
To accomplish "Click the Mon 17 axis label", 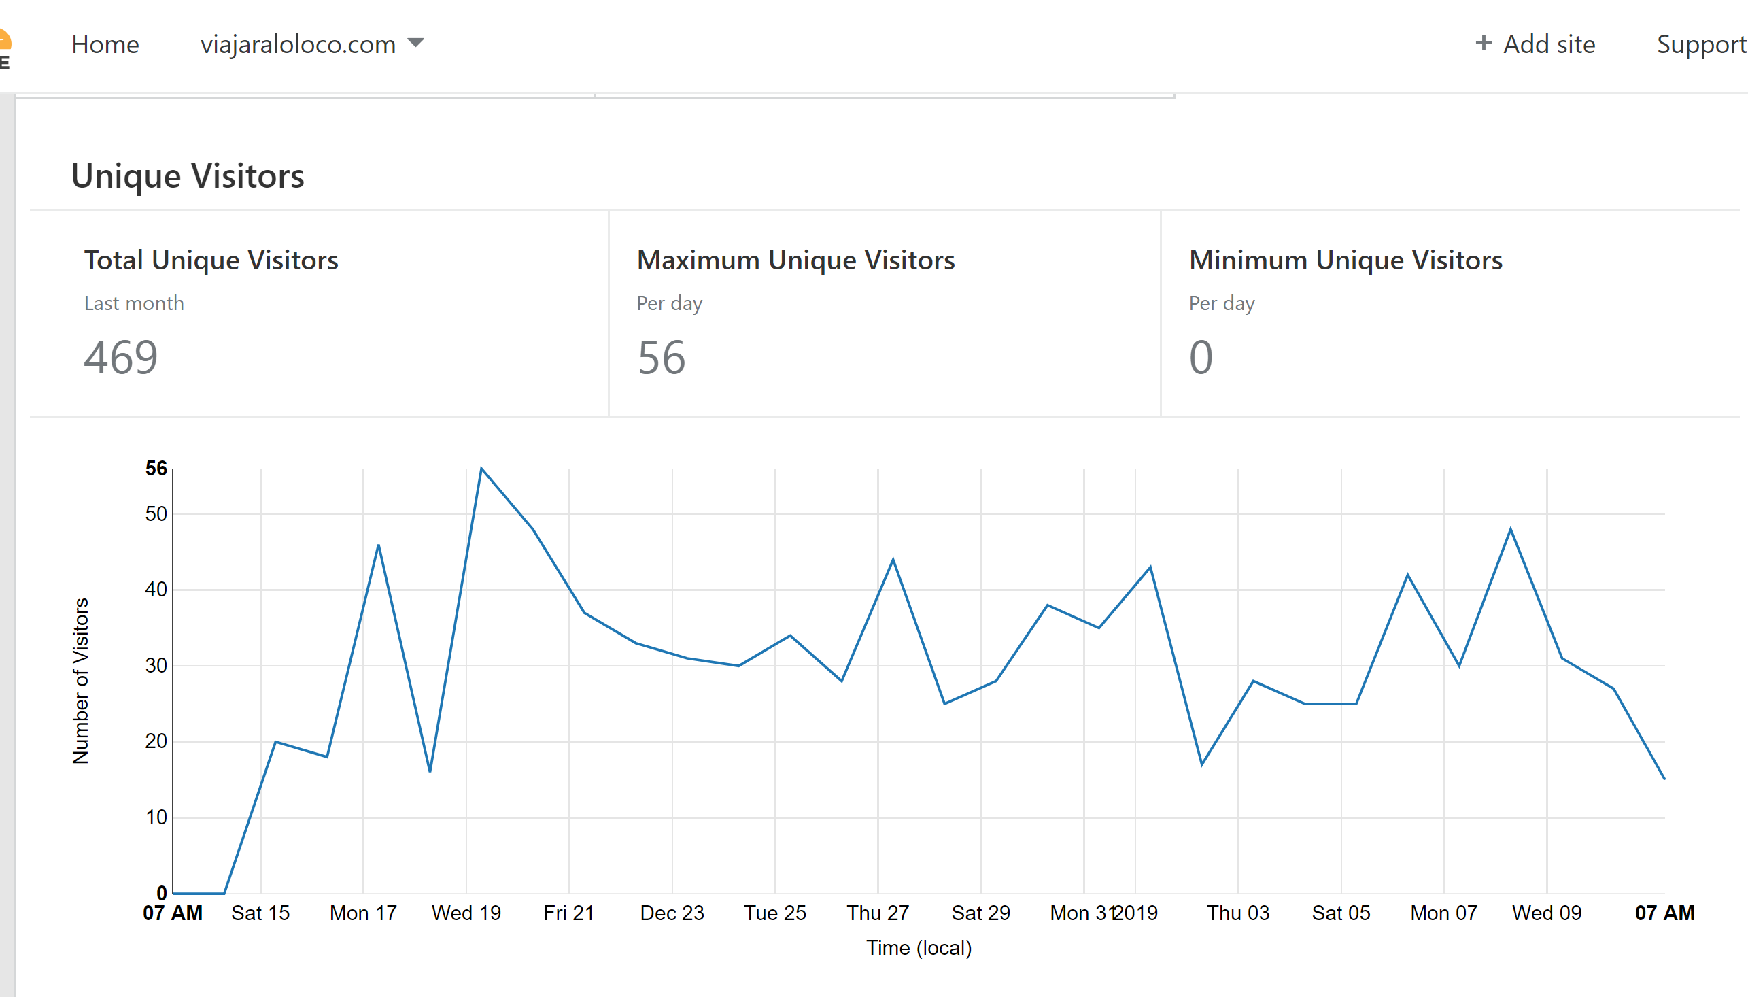I will click(363, 913).
